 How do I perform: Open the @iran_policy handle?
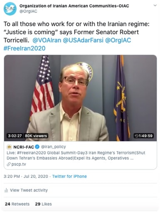tap(54, 147)
